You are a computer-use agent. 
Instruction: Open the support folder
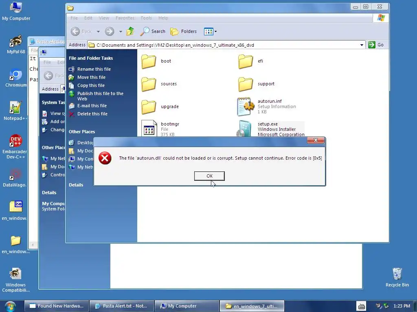pos(246,84)
